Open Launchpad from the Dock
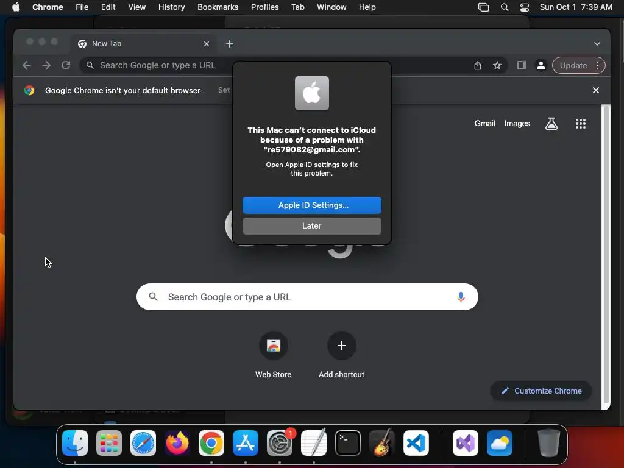Image resolution: width=624 pixels, height=468 pixels. [109, 443]
